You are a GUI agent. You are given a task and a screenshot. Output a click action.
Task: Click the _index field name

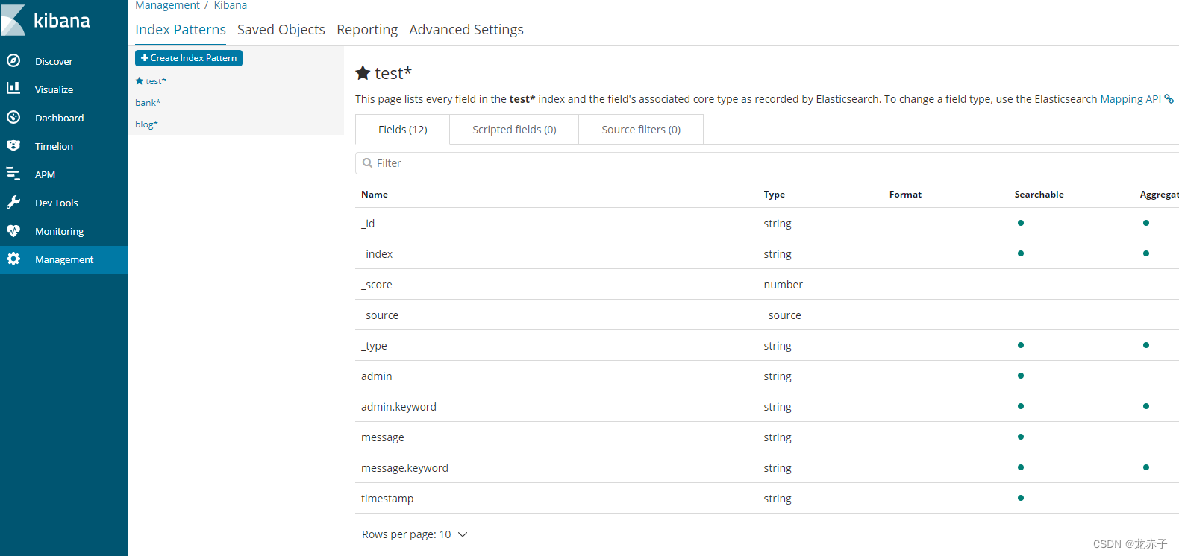click(377, 254)
